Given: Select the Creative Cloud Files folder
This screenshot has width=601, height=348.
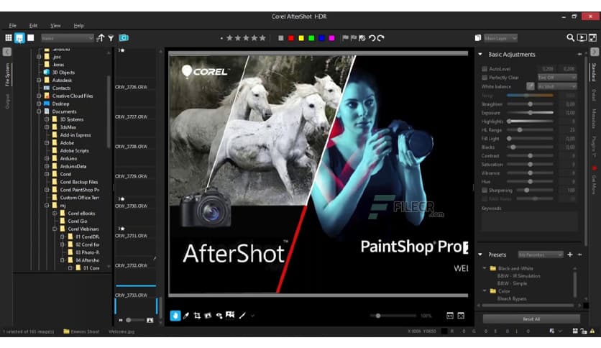Looking at the screenshot, I should coord(73,96).
